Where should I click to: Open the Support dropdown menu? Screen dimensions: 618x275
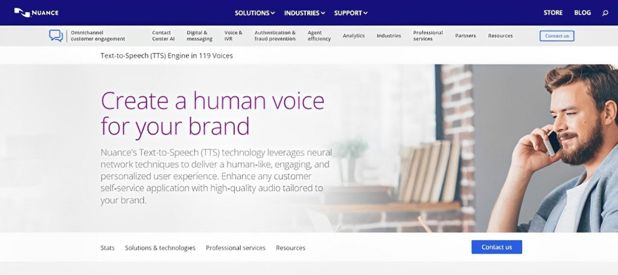coord(351,13)
